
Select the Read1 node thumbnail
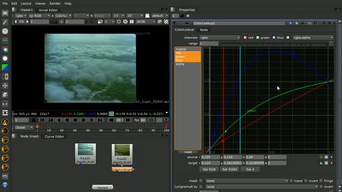85,154
